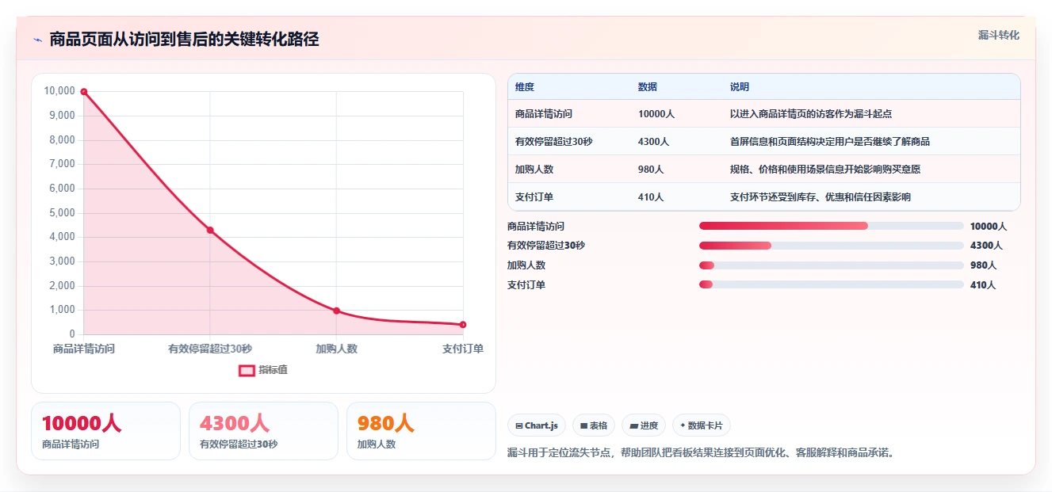1052x492 pixels.
Task: Click the 漏斗转化 badge at top right
Action: (x=998, y=36)
